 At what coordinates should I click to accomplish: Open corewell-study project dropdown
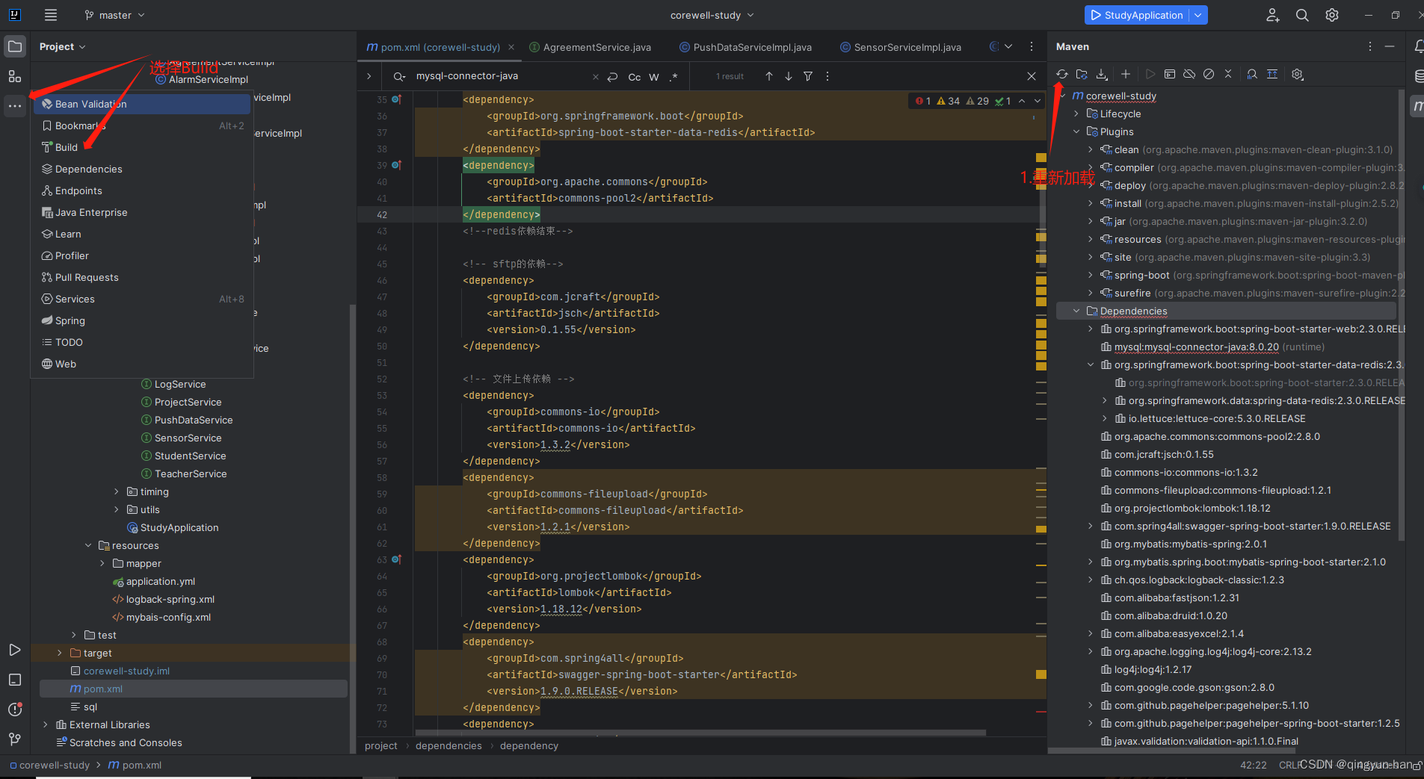[712, 15]
